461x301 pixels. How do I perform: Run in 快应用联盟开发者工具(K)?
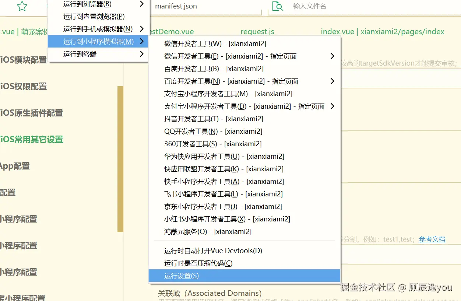pyautogui.click(x=244, y=169)
